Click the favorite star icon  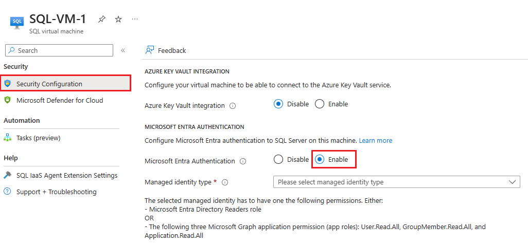[118, 19]
